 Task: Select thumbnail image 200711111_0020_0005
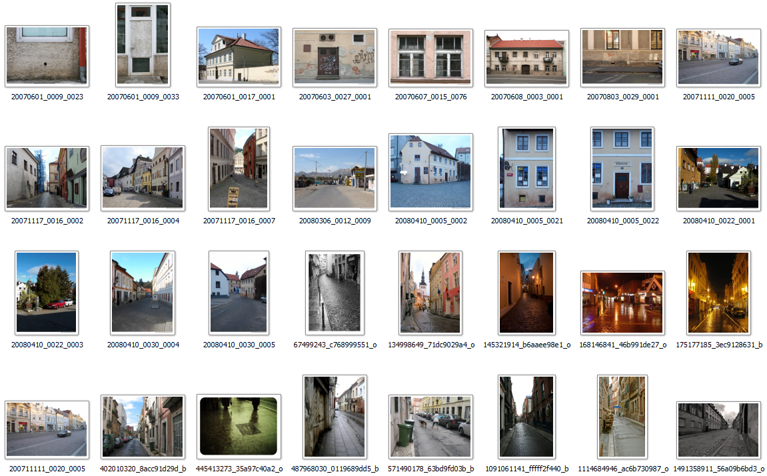pos(47,429)
